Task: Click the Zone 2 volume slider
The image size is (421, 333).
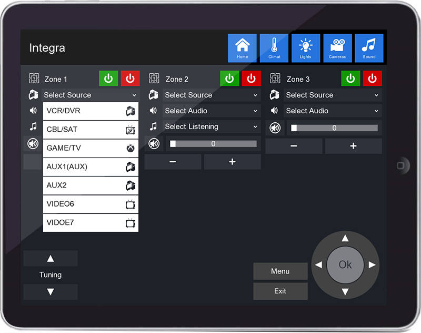Action: tap(213, 144)
